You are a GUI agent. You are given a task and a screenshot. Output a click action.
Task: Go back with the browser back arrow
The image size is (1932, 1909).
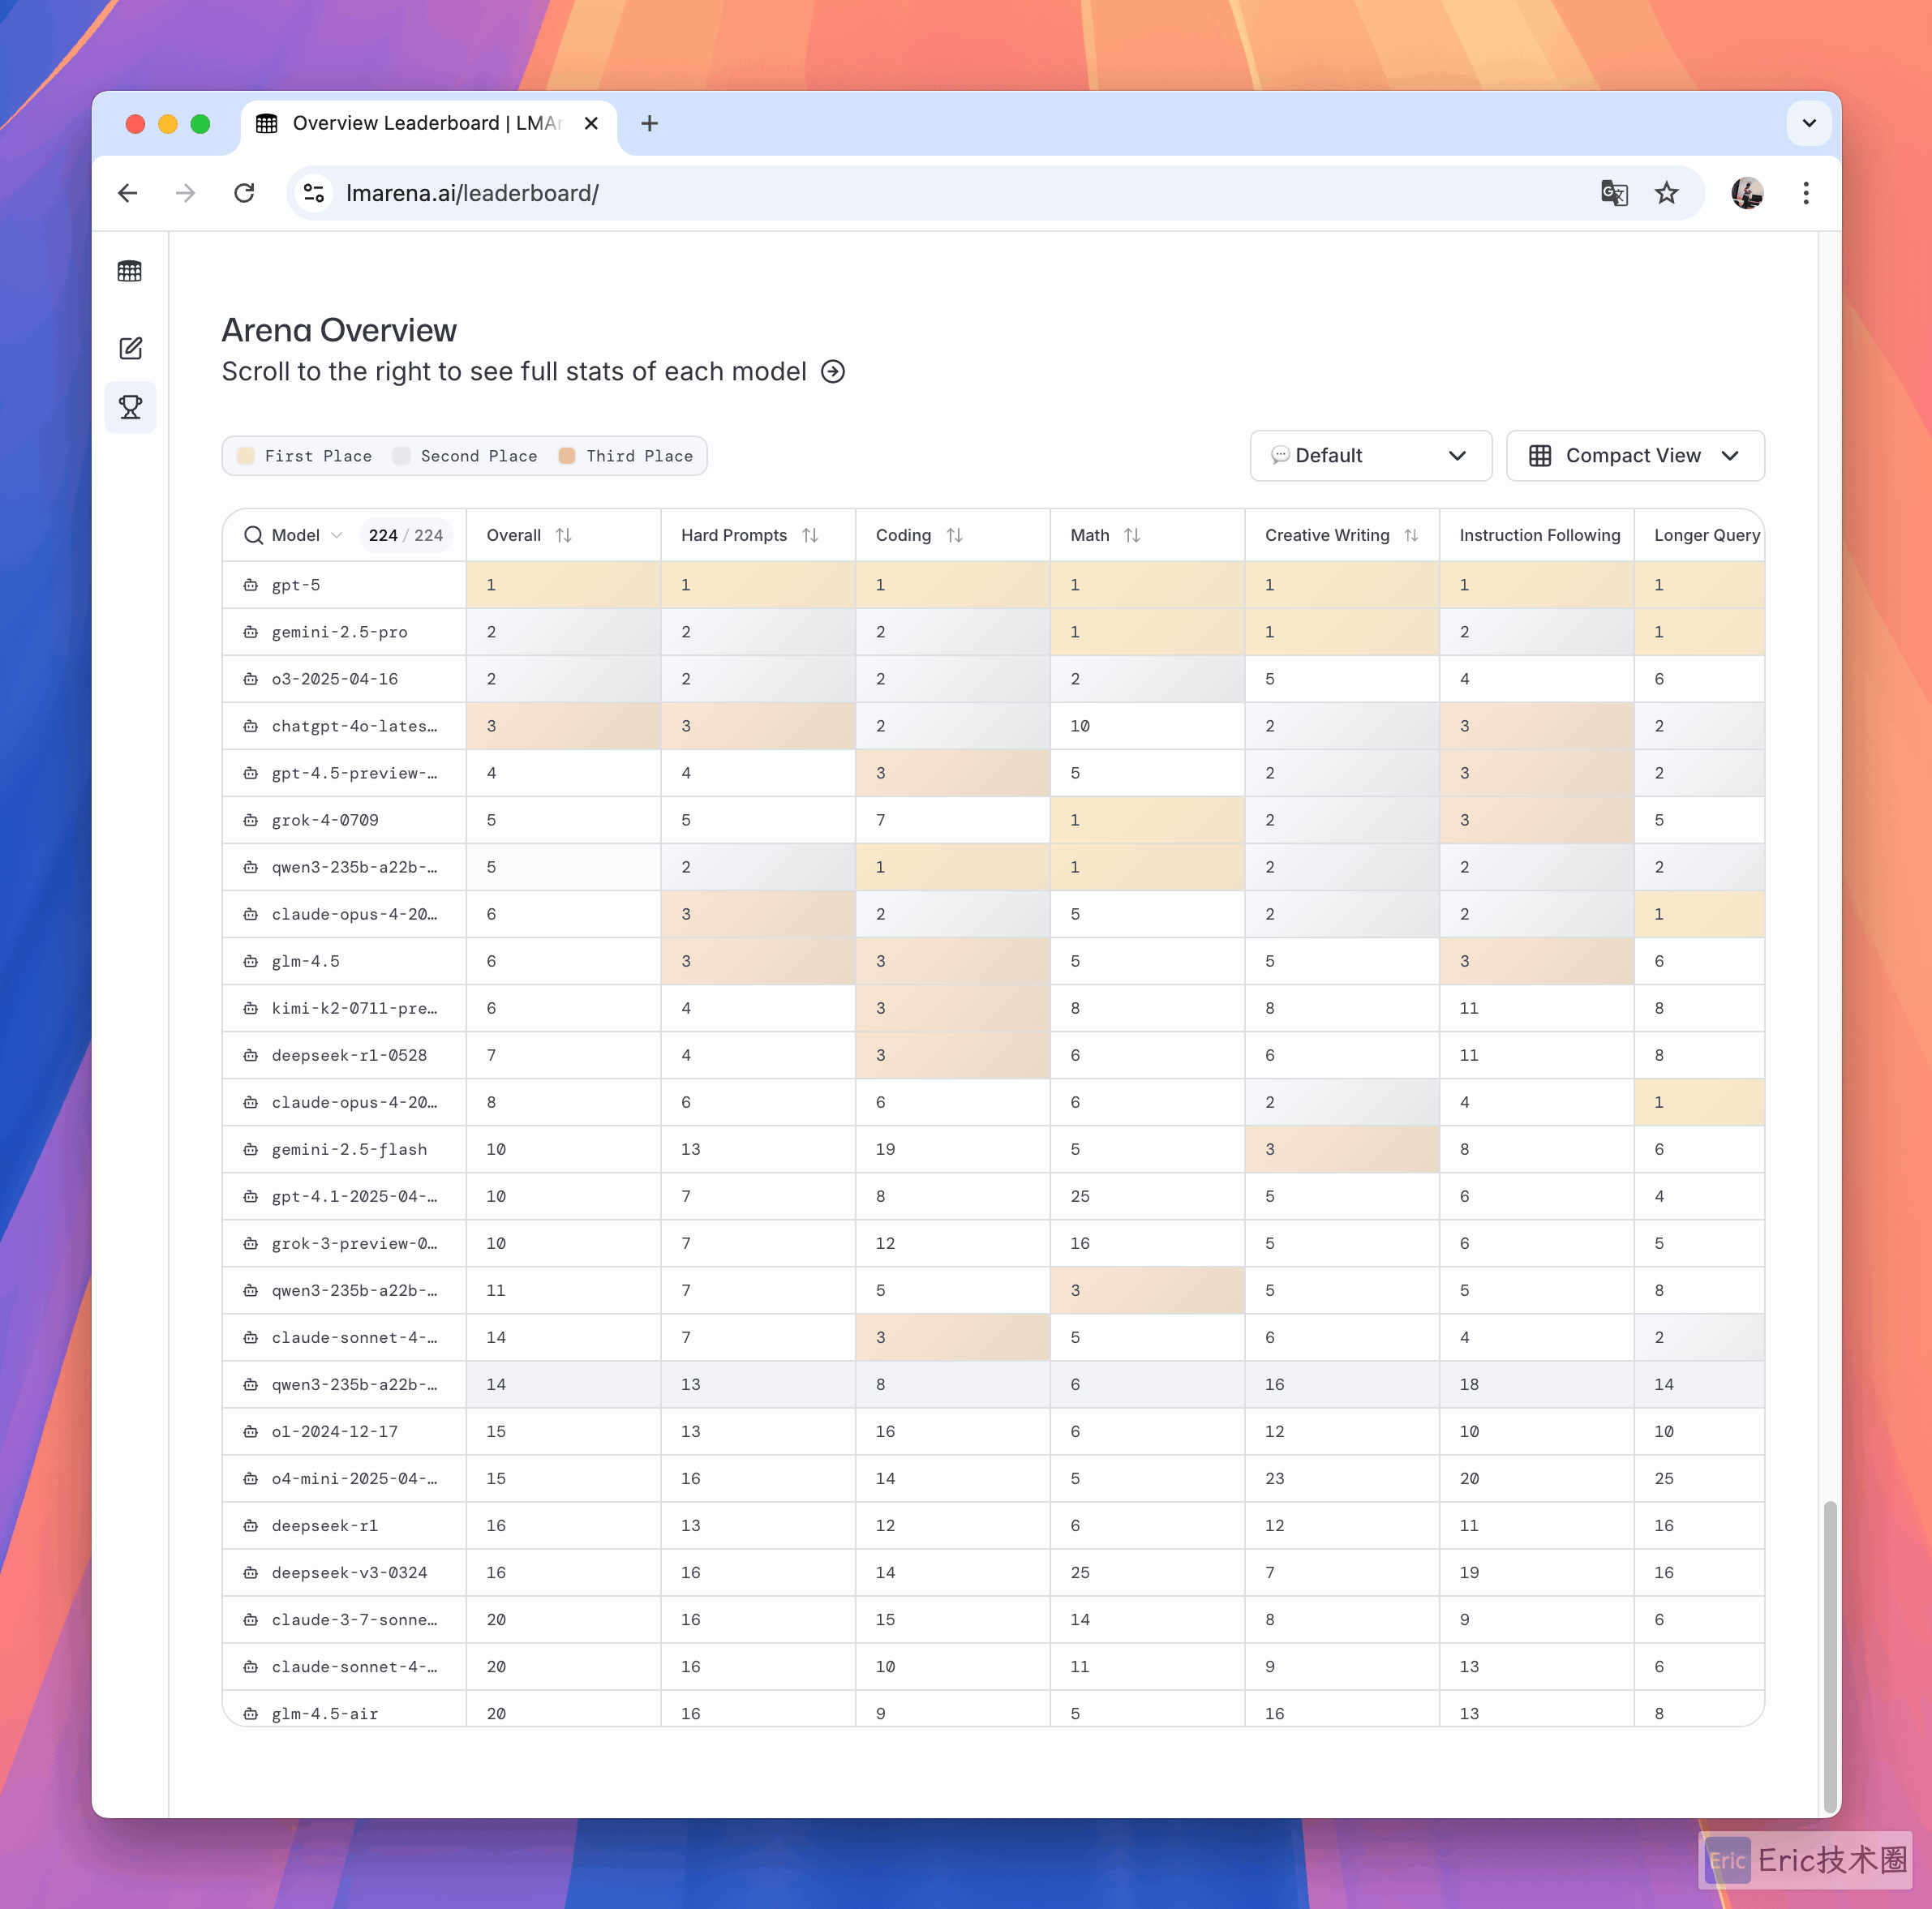coord(128,193)
